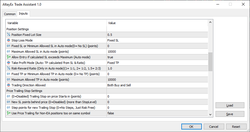The image size is (250, 132).
Task: Select the 'Position Fixed Lot Size' variable label
Action: click(x=26, y=34)
